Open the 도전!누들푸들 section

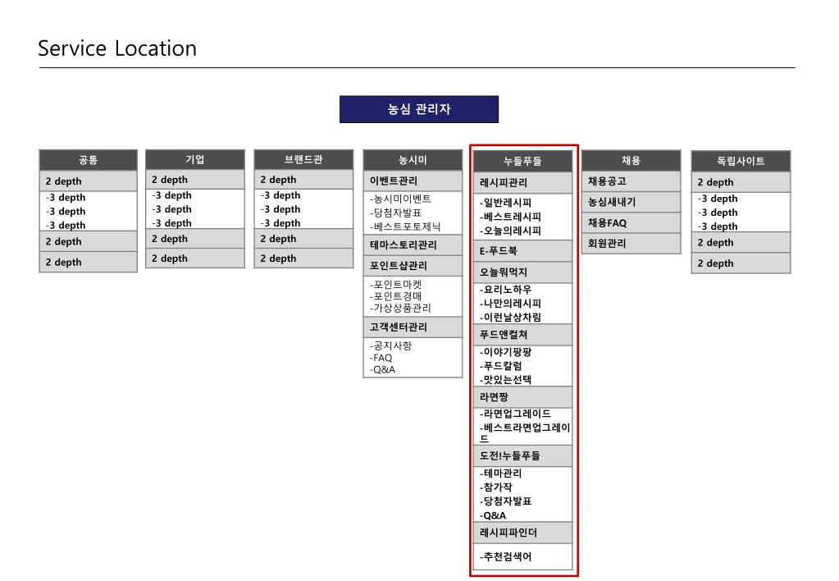click(x=522, y=456)
